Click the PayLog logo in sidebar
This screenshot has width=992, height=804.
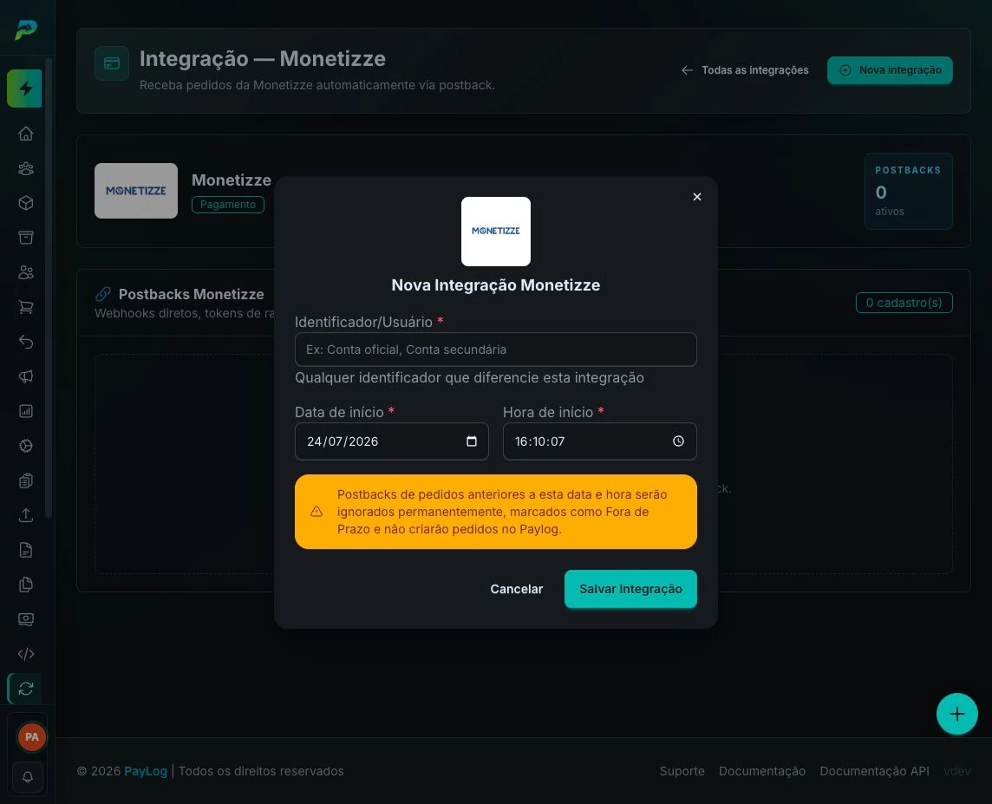tap(26, 29)
